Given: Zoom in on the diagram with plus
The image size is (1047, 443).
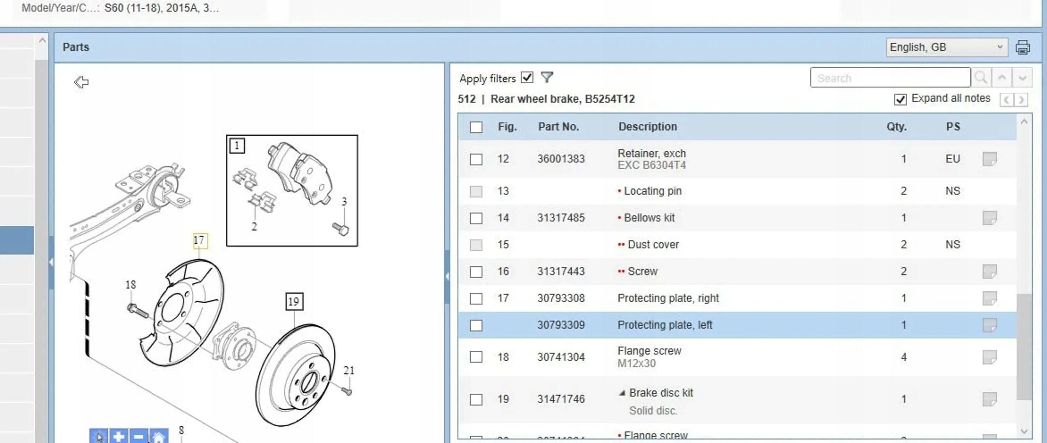Looking at the screenshot, I should [119, 436].
